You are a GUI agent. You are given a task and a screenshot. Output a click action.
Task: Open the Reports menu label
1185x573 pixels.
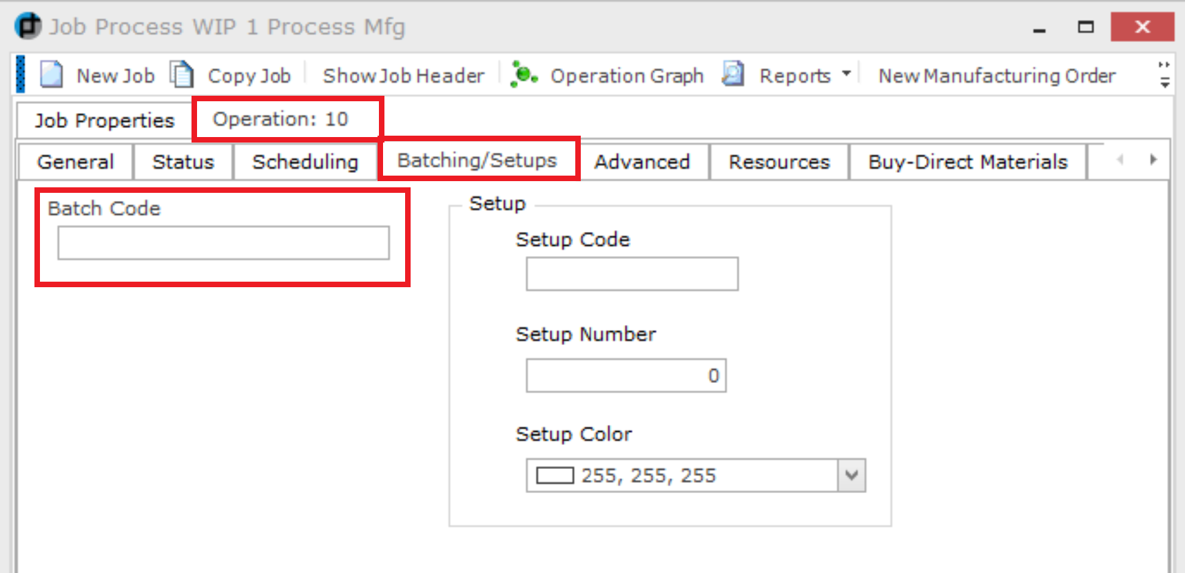click(x=795, y=76)
